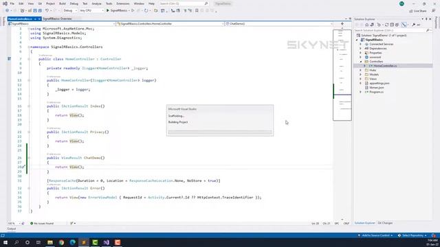Open the Build menu
Viewport: 440px width, 247px height.
pos(63,3)
